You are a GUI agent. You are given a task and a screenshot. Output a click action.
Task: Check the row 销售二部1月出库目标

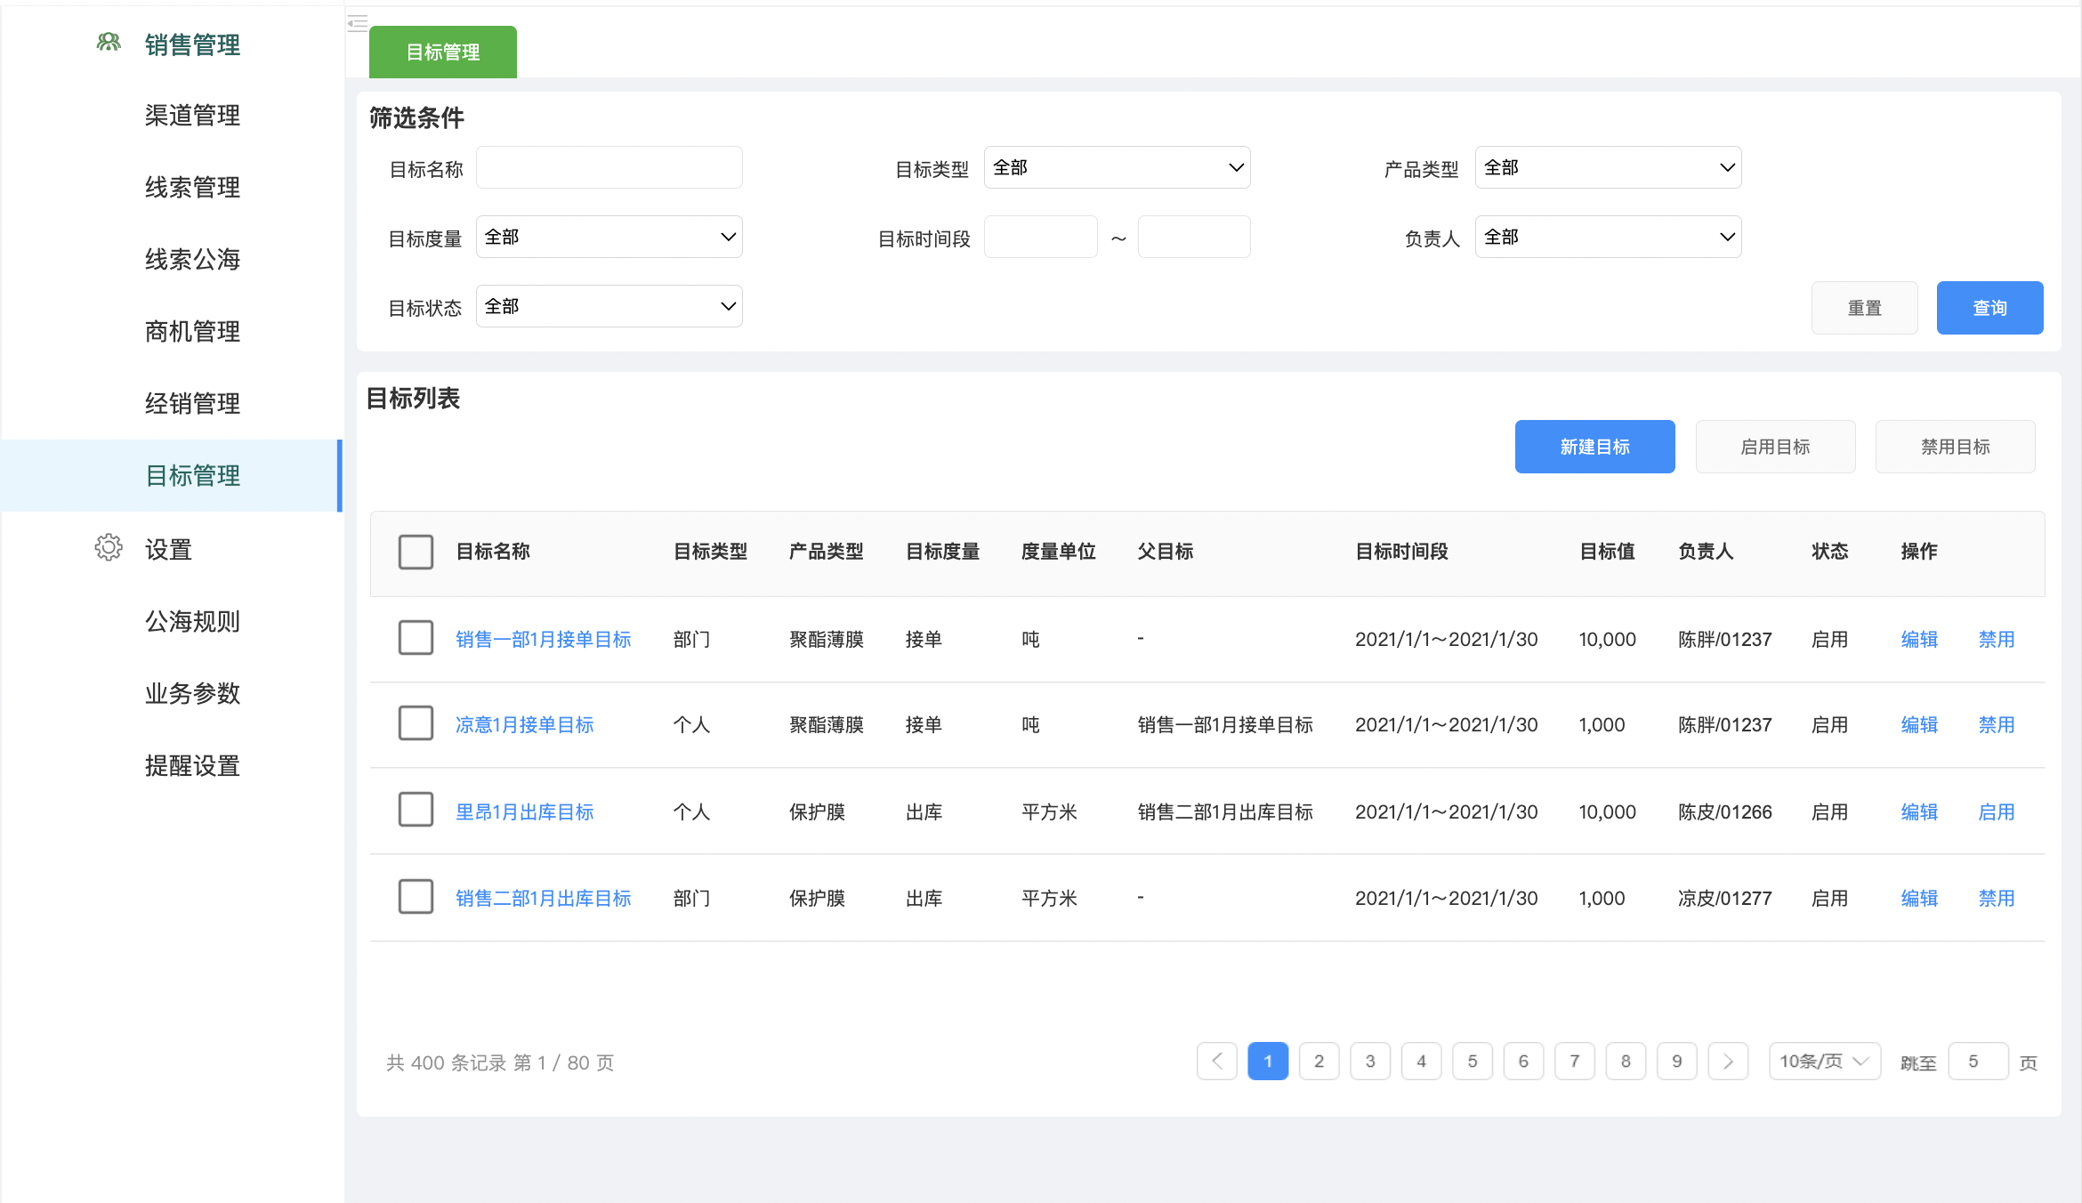point(416,897)
